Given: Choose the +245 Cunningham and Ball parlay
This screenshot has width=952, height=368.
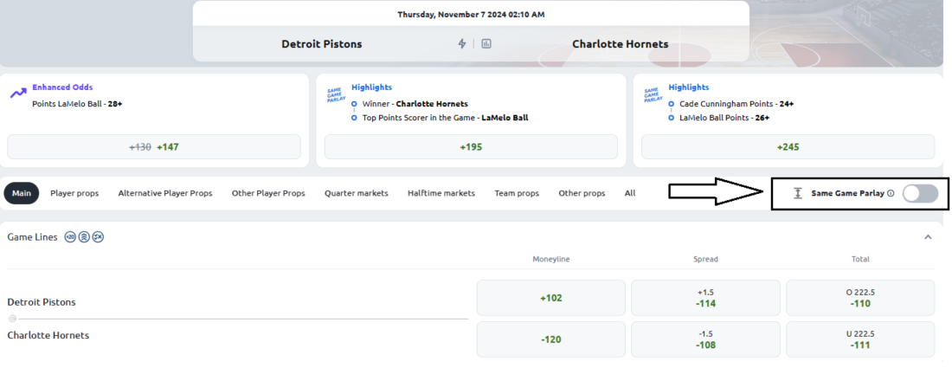Looking at the screenshot, I should [x=788, y=147].
